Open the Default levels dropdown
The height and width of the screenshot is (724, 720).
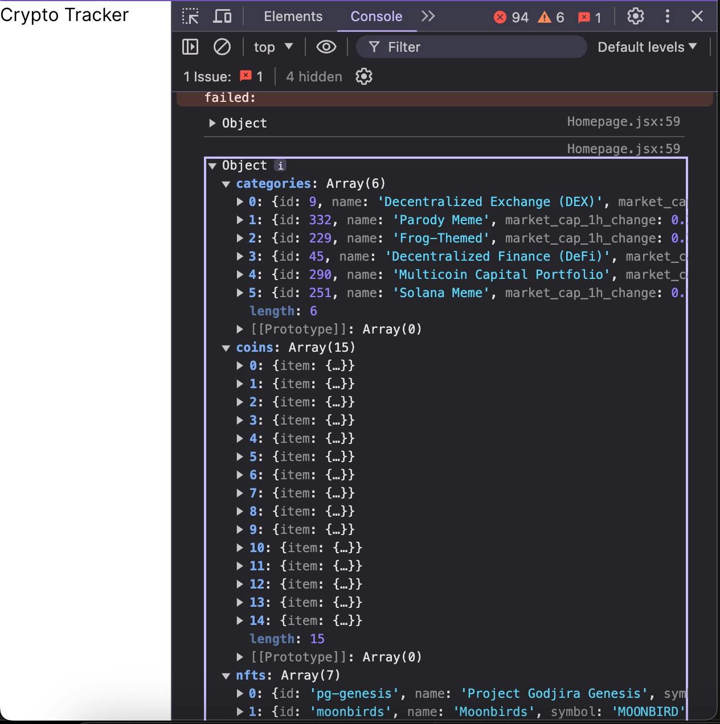pyautogui.click(x=647, y=47)
